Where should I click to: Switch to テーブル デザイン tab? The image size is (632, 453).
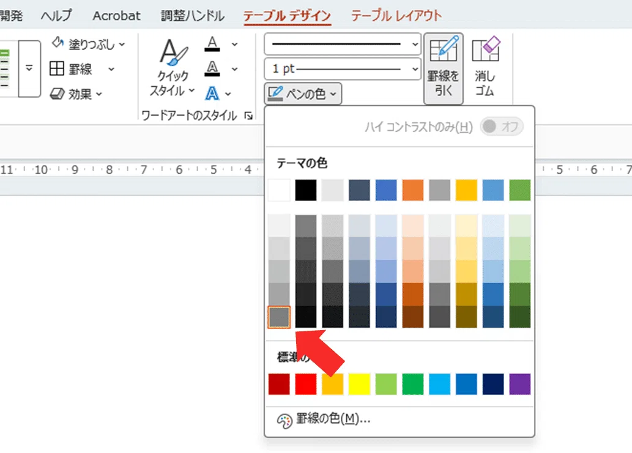pyautogui.click(x=287, y=16)
